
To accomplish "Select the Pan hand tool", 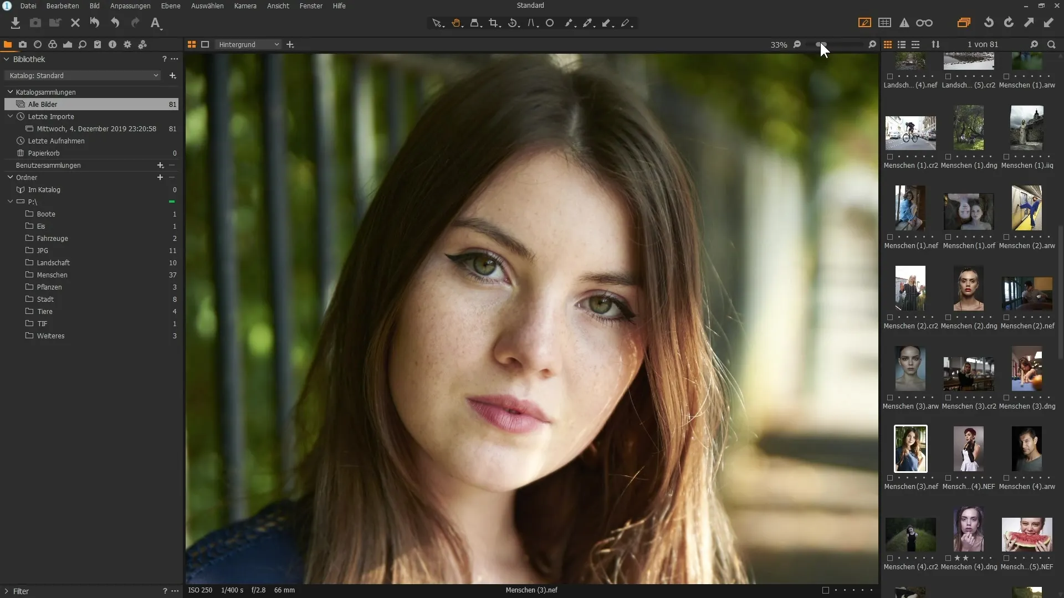I will click(x=457, y=23).
